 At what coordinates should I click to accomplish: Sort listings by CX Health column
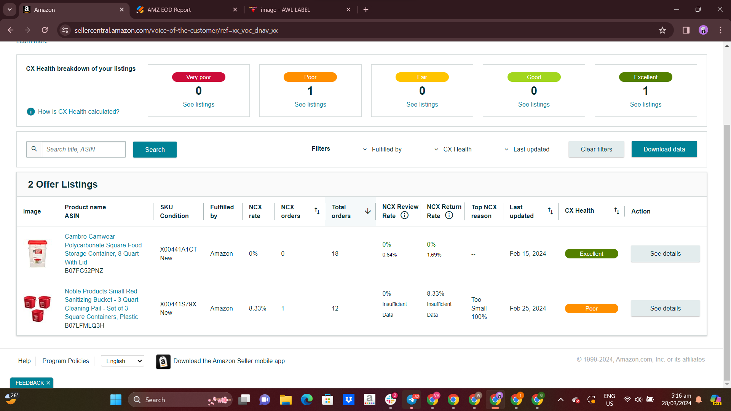616,211
